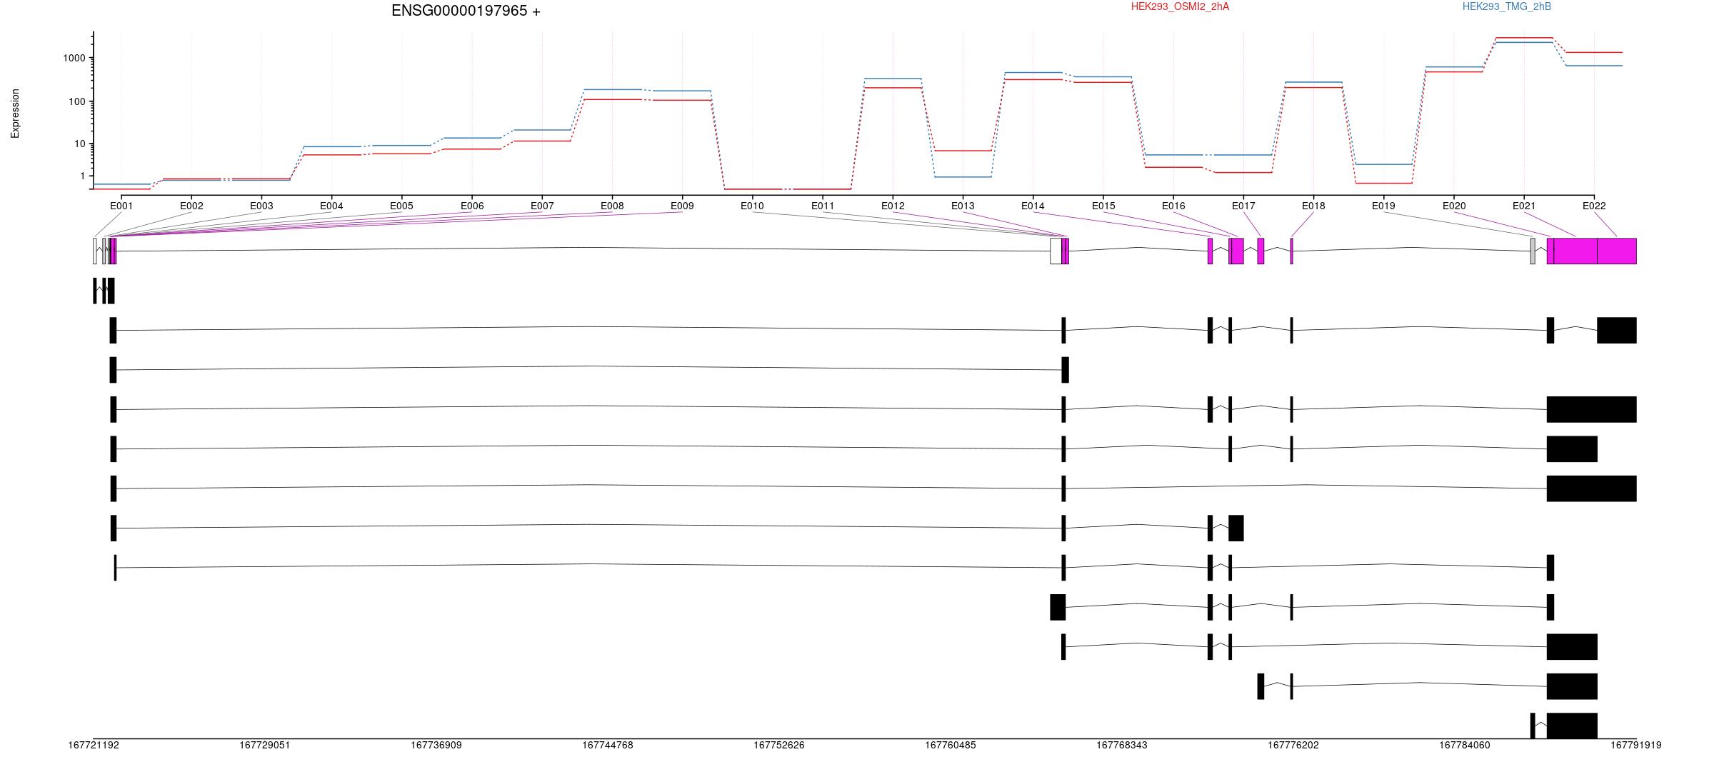Click exon label E012
The height and width of the screenshot is (757, 1714).
click(893, 206)
